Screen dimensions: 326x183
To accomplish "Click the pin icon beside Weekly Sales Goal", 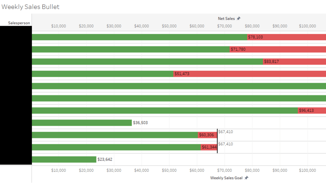I will click(x=246, y=178).
